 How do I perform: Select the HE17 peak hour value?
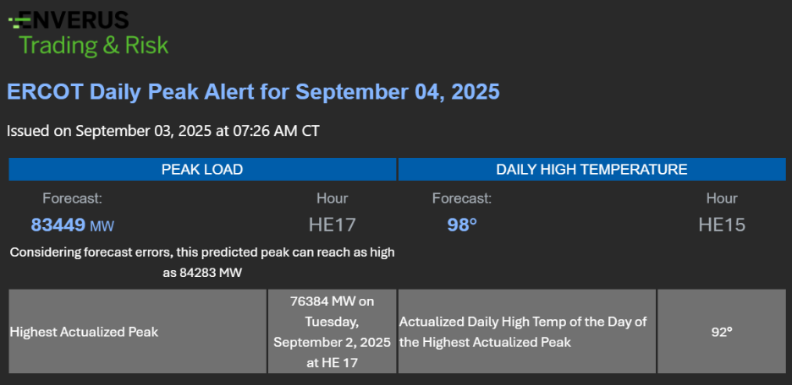pos(332,225)
